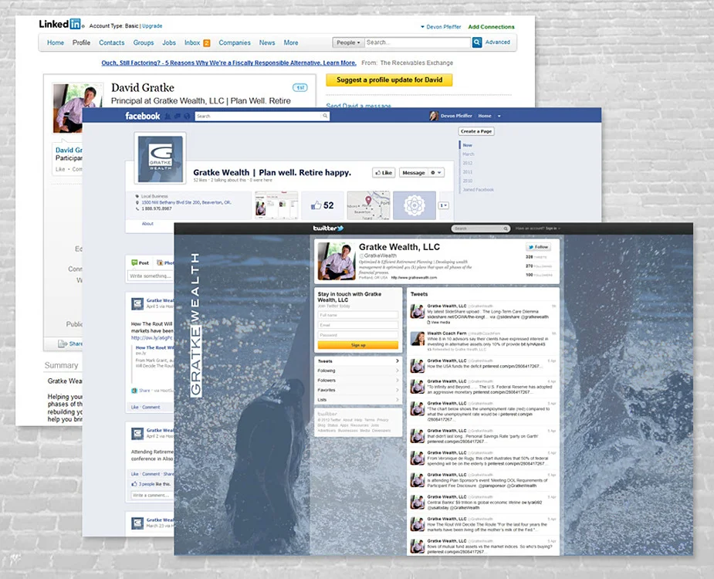The width and height of the screenshot is (714, 579).
Task: Open the flower app tile on the Facebook page
Action: [x=415, y=205]
